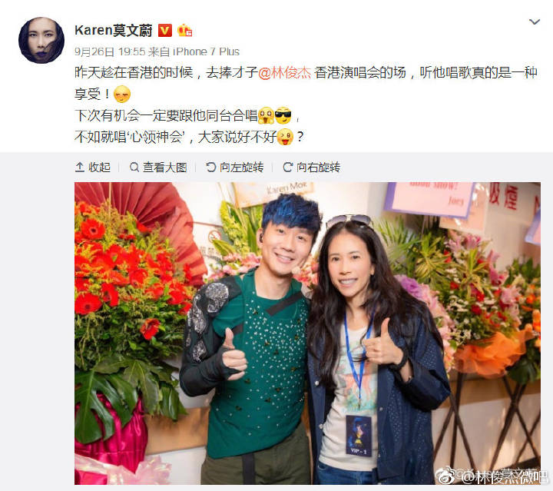553x491 pixels.
Task: Click the upward arrow collapse icon
Action: coord(79,168)
